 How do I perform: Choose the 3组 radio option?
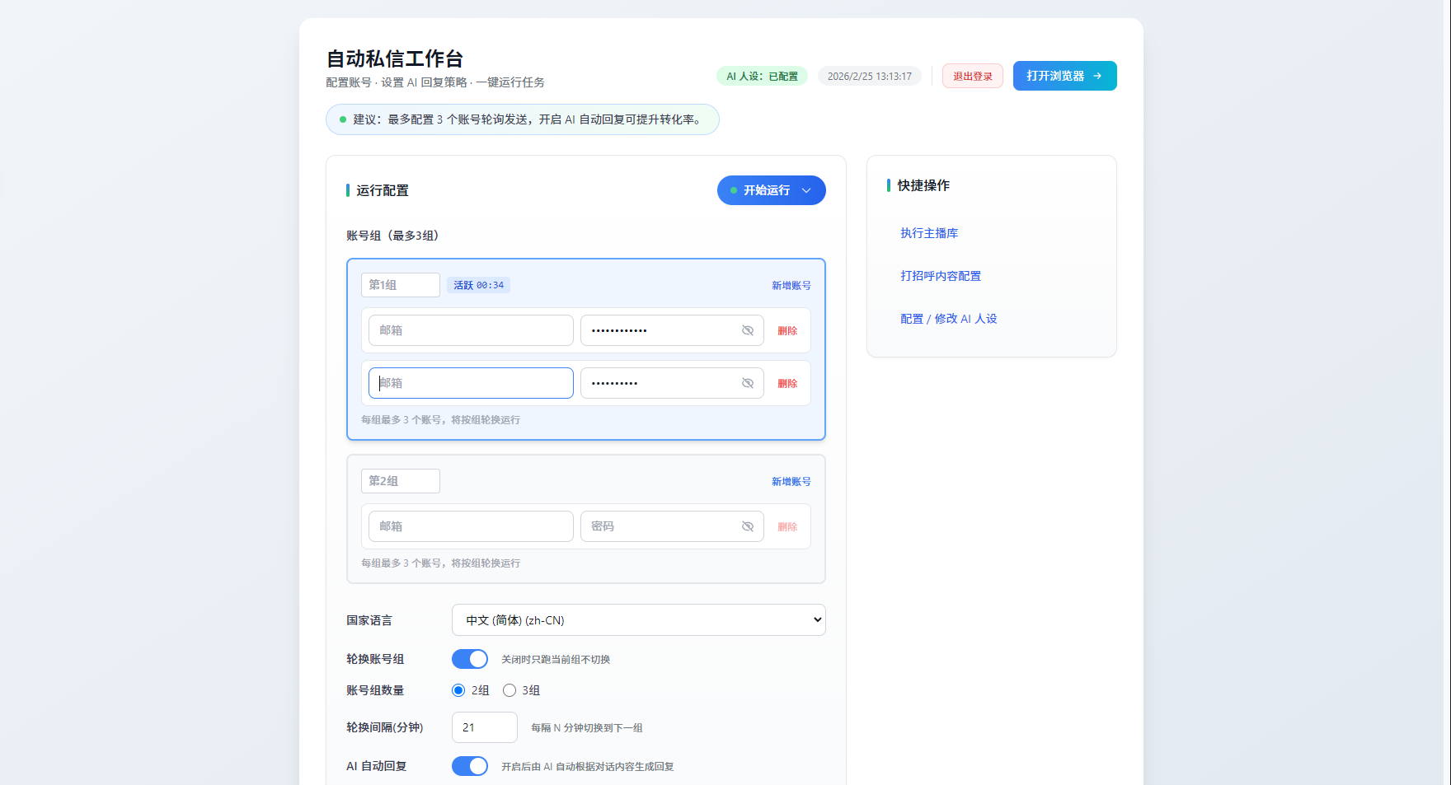[509, 690]
